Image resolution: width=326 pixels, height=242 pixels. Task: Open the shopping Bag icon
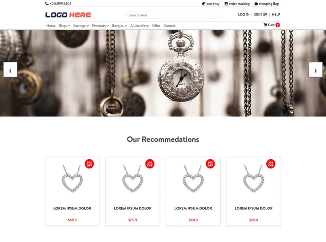coord(256,3)
